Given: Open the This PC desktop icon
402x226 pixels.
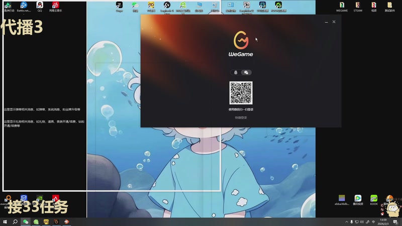Looking at the screenshot, I should [x=199, y=7].
